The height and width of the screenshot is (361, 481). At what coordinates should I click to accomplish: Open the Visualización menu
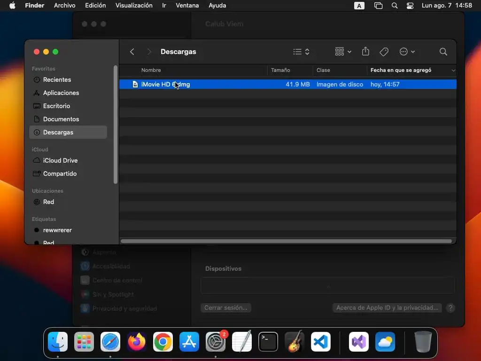[x=134, y=6]
